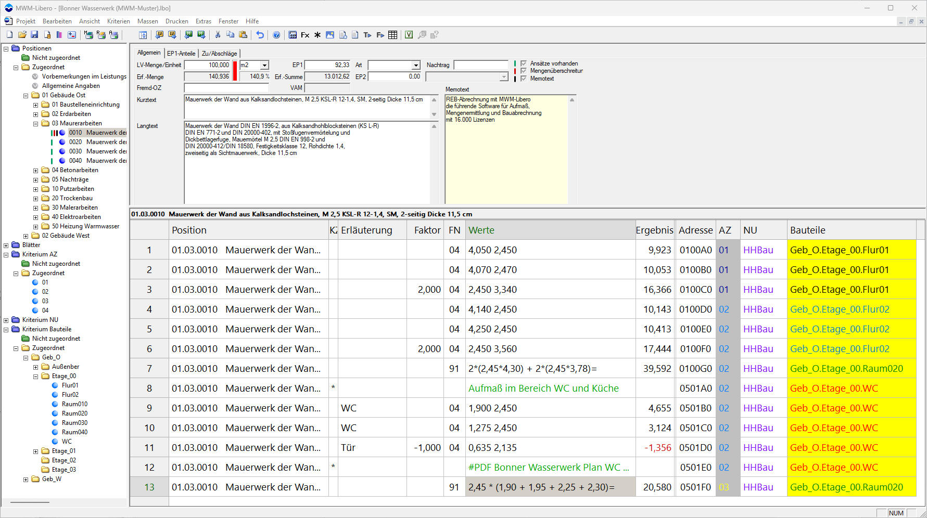Open the Drucken menu
927x518 pixels.
point(177,21)
